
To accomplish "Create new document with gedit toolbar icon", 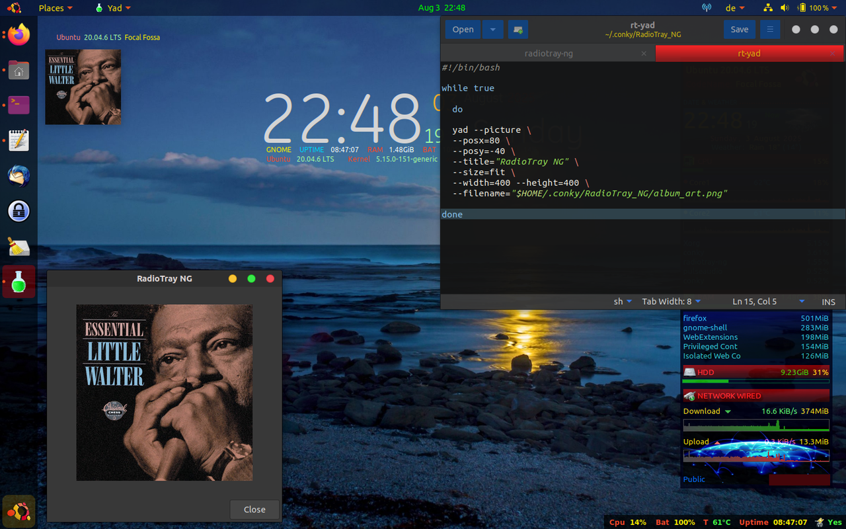I will click(x=518, y=29).
